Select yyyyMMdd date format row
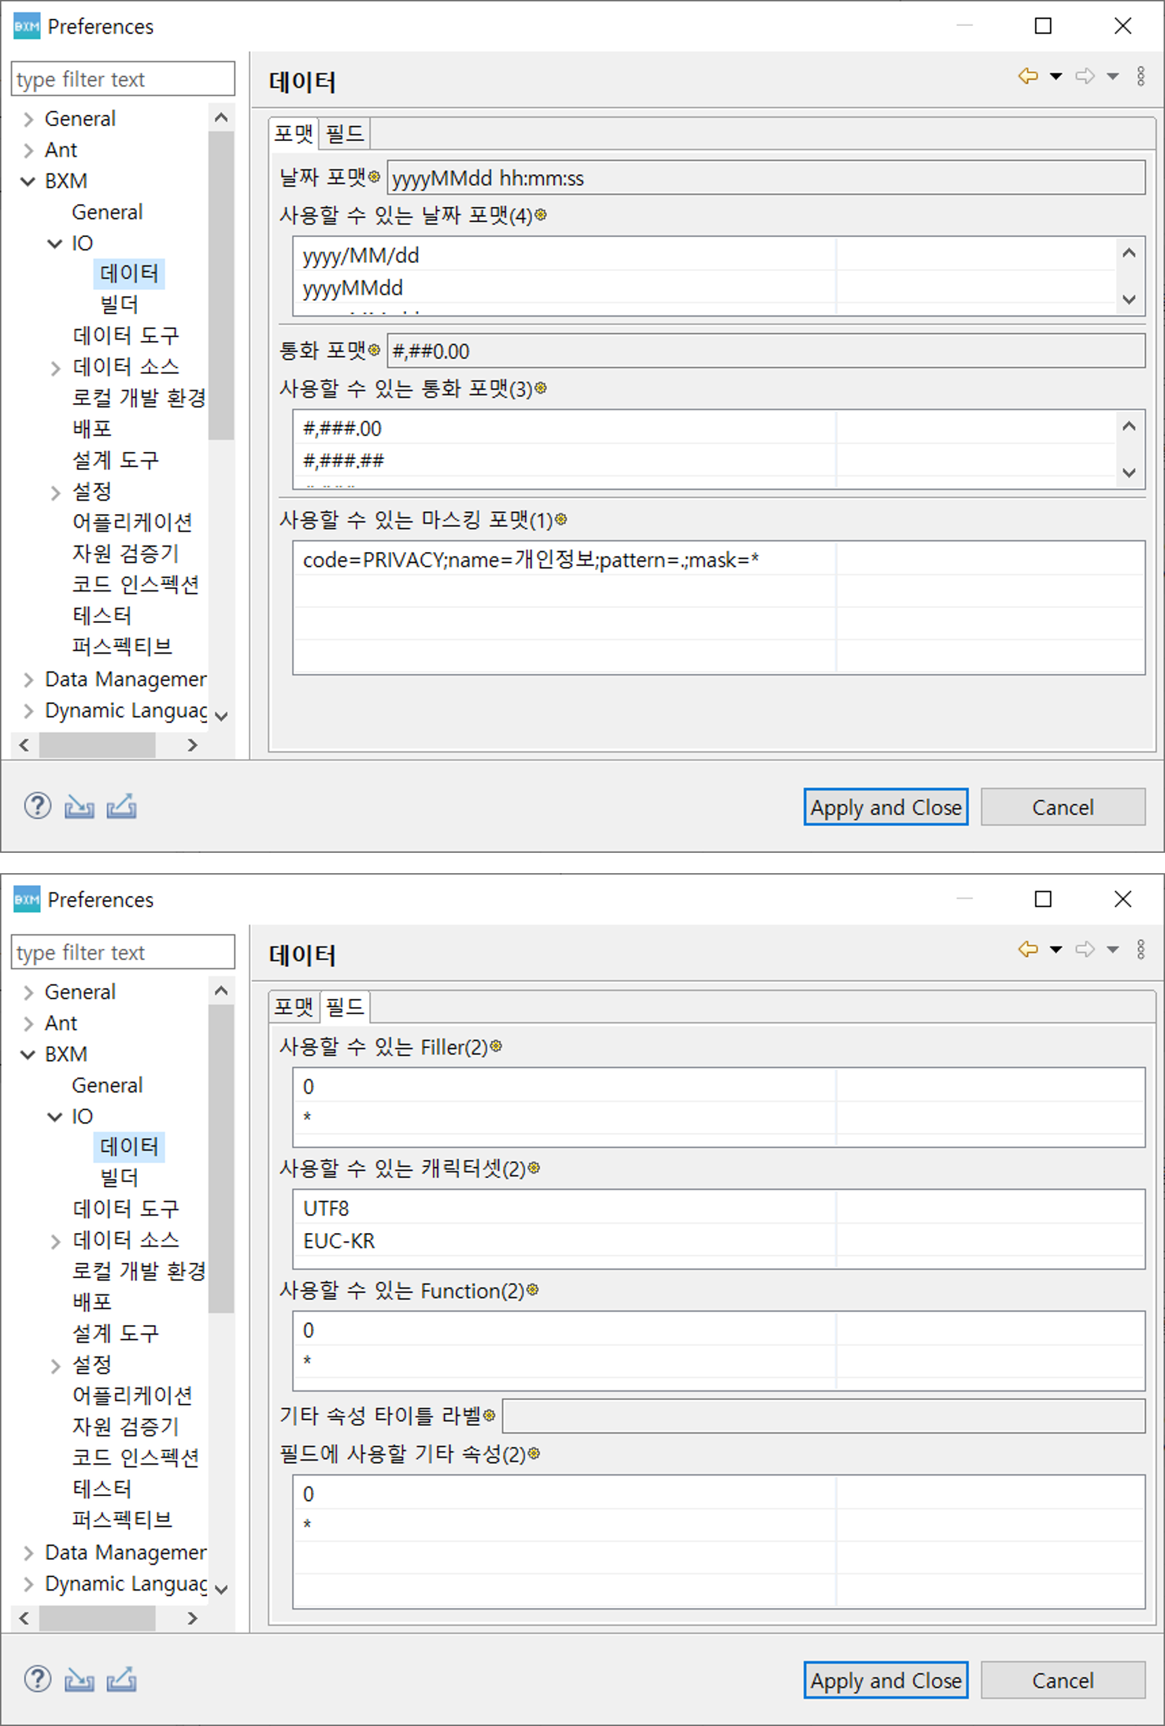 click(705, 287)
